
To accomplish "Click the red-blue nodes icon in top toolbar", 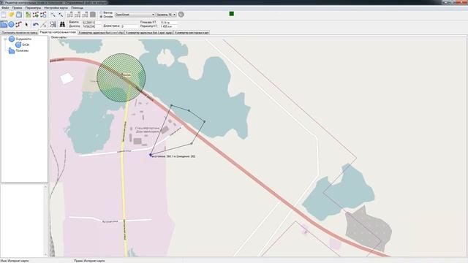I will pos(43,15).
